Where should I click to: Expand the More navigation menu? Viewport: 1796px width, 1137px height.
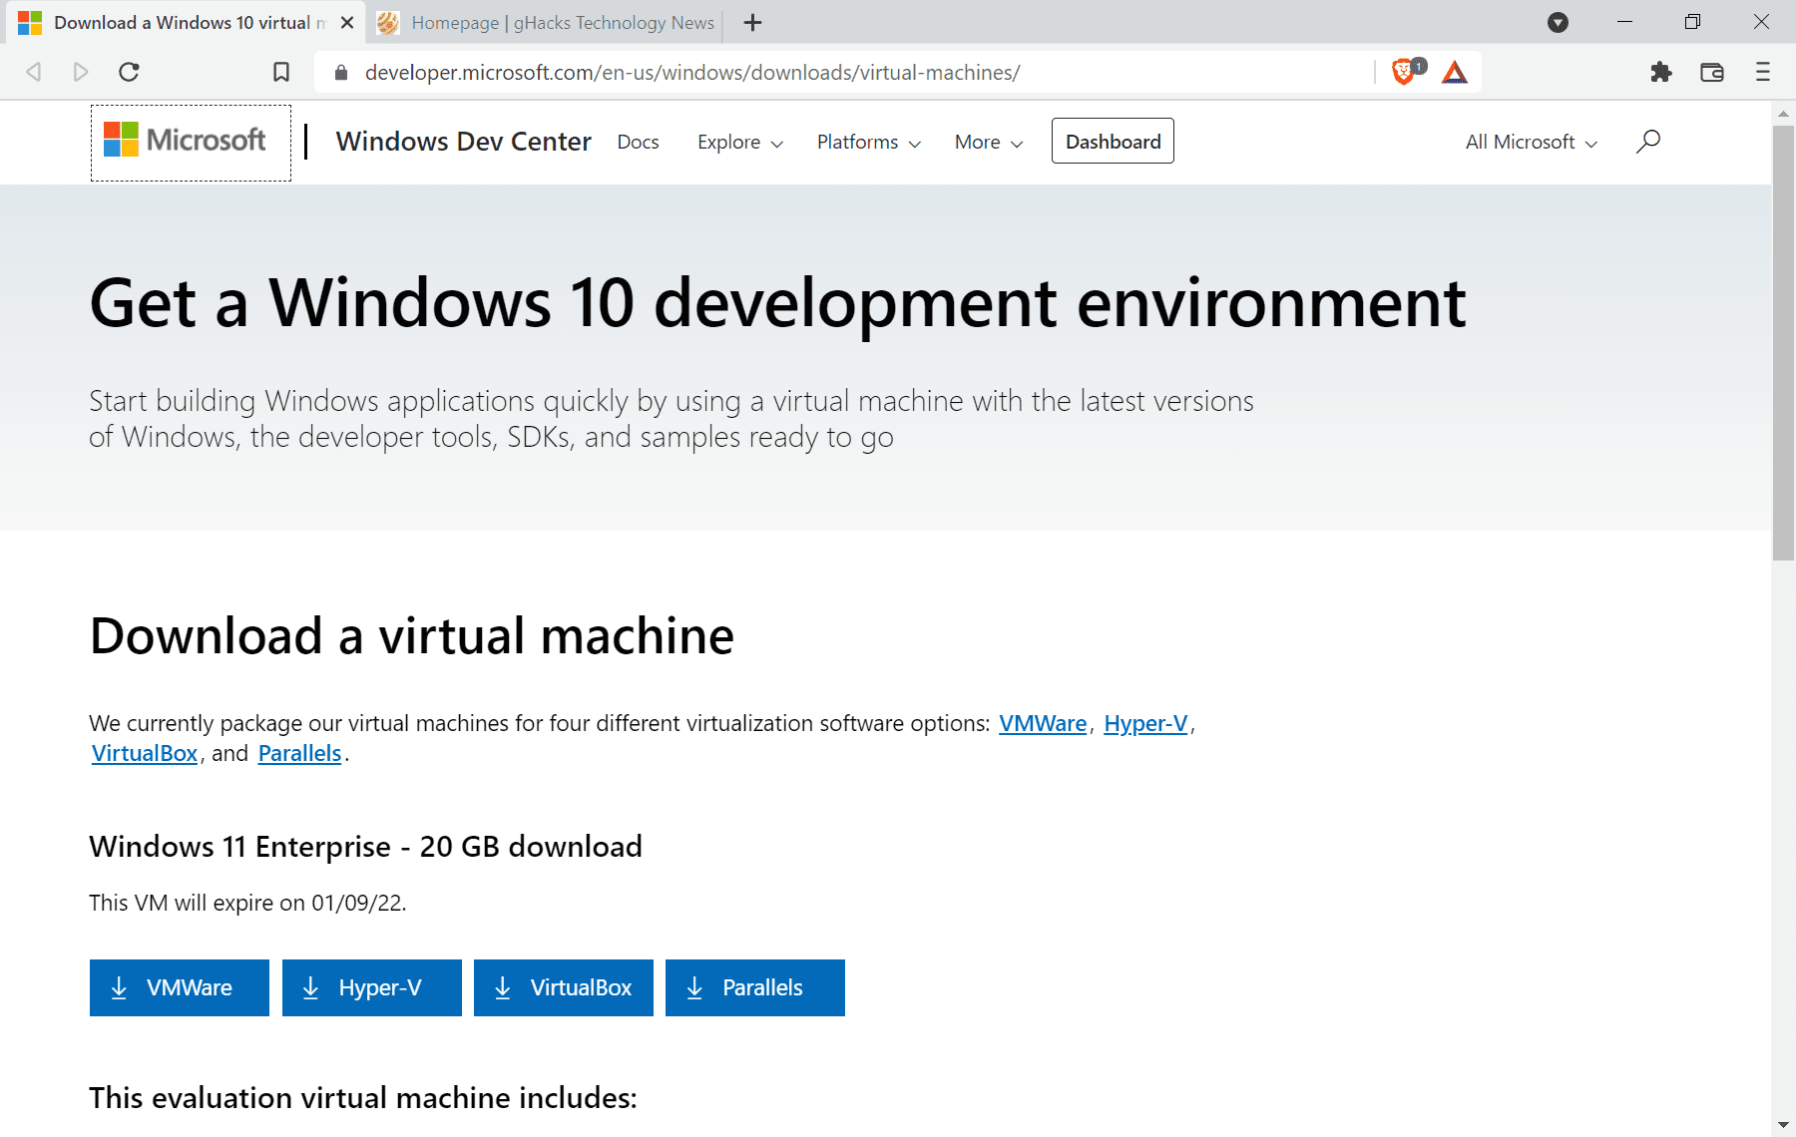tap(986, 142)
